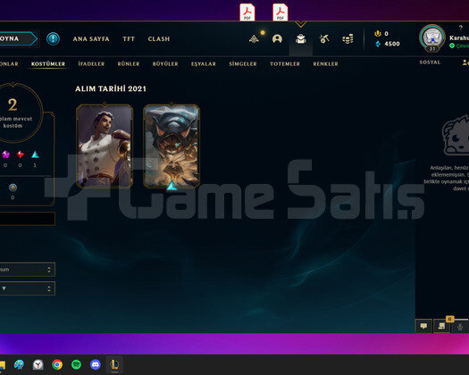The image size is (469, 375).
Task: Click the question mark help icon
Action: click(461, 28)
